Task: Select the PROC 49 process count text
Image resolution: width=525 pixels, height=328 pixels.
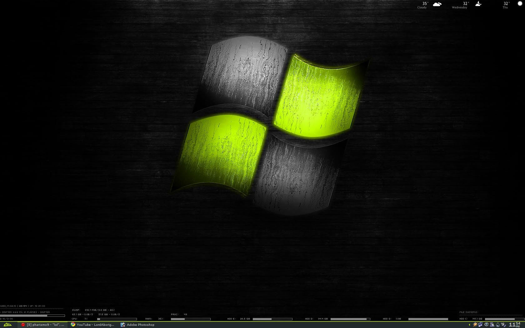Action: coord(179,314)
